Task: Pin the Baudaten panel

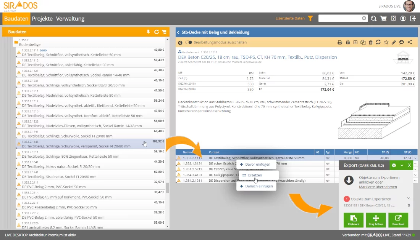Action: pyautogui.click(x=149, y=32)
